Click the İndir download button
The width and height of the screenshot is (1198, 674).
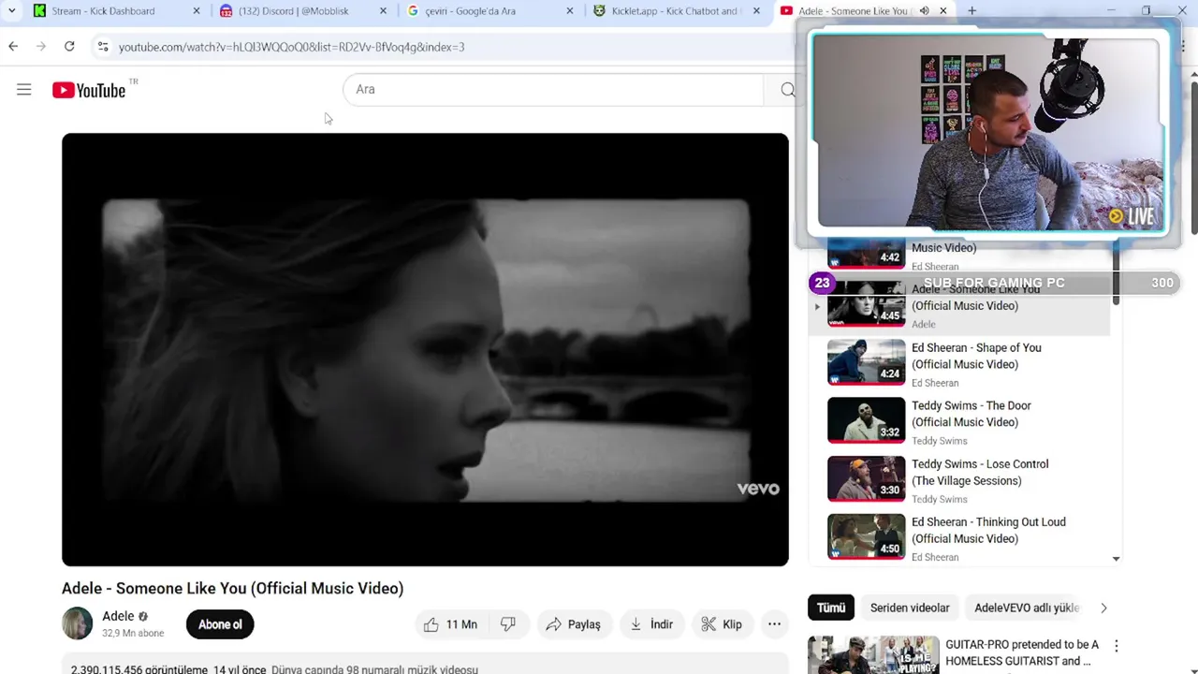[651, 624]
